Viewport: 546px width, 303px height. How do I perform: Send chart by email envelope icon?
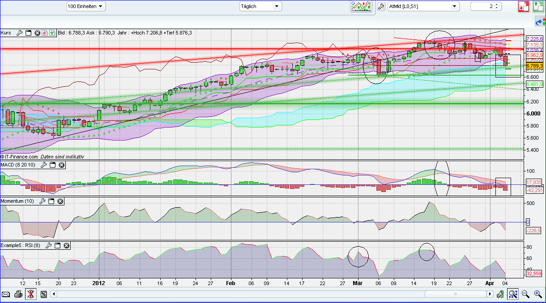(6, 294)
